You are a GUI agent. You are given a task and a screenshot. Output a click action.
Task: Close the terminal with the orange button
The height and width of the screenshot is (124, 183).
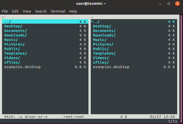click(177, 4)
